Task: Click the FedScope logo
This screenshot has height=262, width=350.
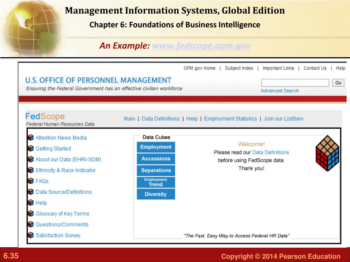Action: click(45, 116)
